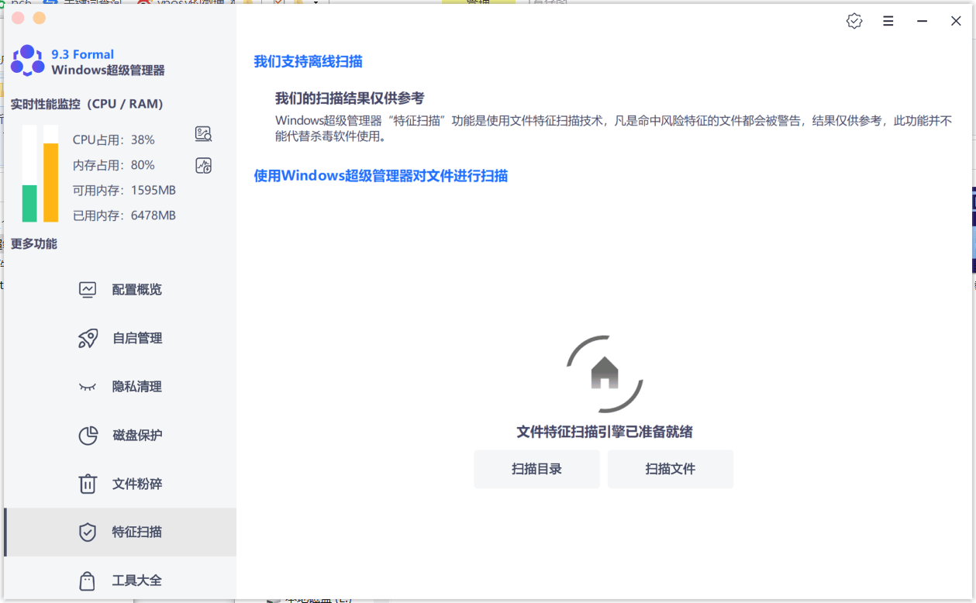Click the 扫描目录 button
Image resolution: width=976 pixels, height=603 pixels.
point(536,469)
